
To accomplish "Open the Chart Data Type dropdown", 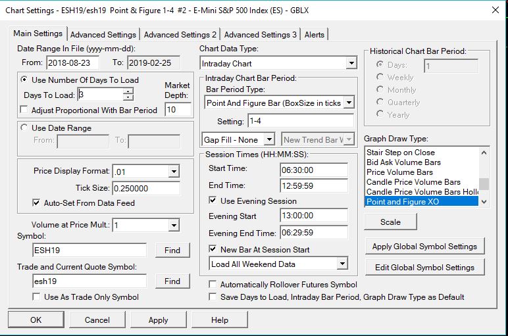I will (x=351, y=63).
